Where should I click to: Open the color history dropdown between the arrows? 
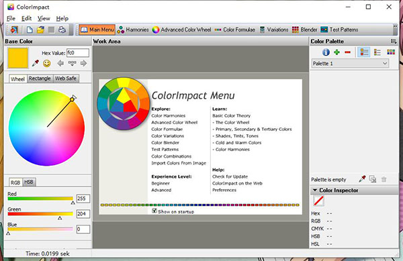pyautogui.click(x=73, y=63)
